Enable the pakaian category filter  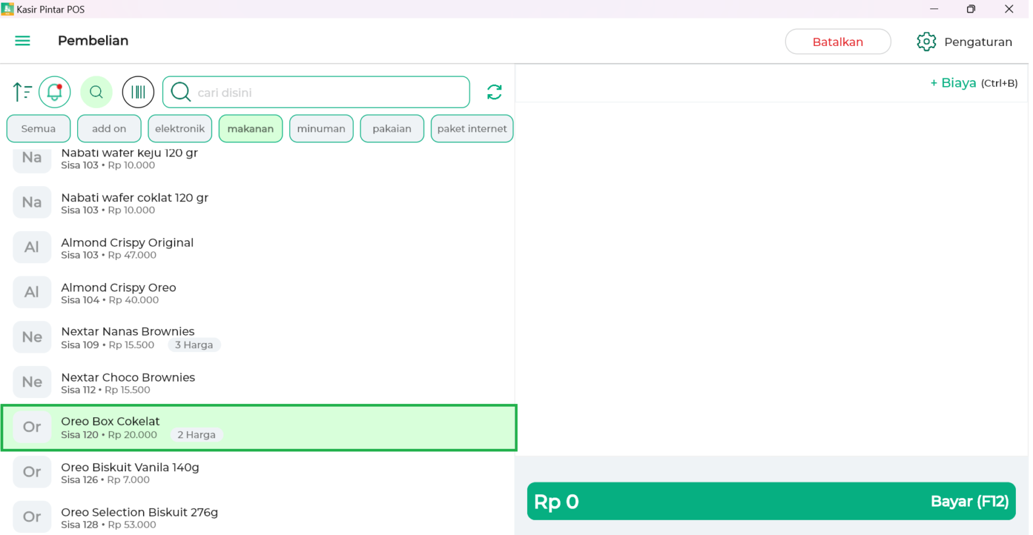coord(391,128)
